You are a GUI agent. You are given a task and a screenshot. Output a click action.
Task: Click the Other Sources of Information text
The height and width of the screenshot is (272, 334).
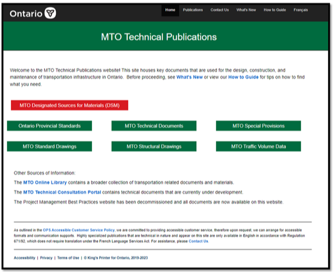44,173
